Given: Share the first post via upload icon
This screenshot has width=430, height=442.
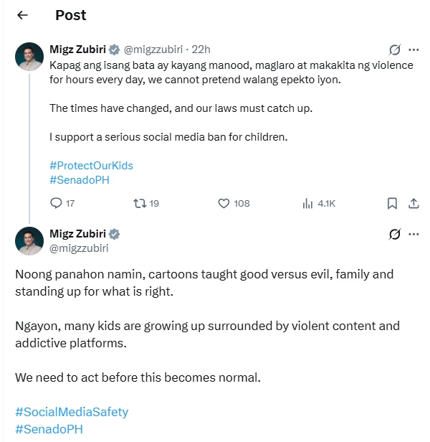Looking at the screenshot, I should pyautogui.click(x=414, y=203).
